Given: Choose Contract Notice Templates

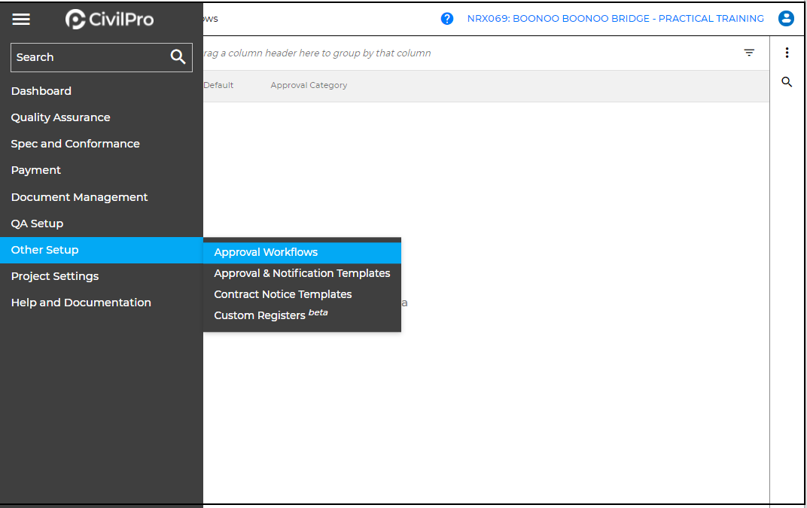Looking at the screenshot, I should 283,294.
